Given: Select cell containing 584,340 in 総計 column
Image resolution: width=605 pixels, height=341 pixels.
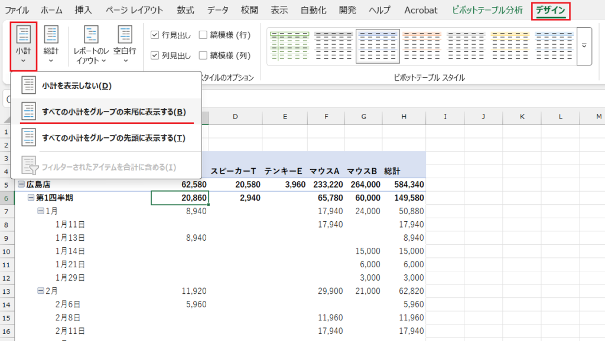Looking at the screenshot, I should pyautogui.click(x=404, y=185).
